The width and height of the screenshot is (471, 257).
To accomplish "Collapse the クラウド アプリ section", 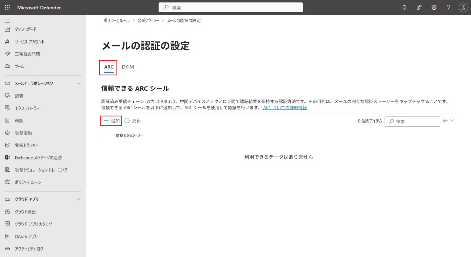I will [79, 199].
